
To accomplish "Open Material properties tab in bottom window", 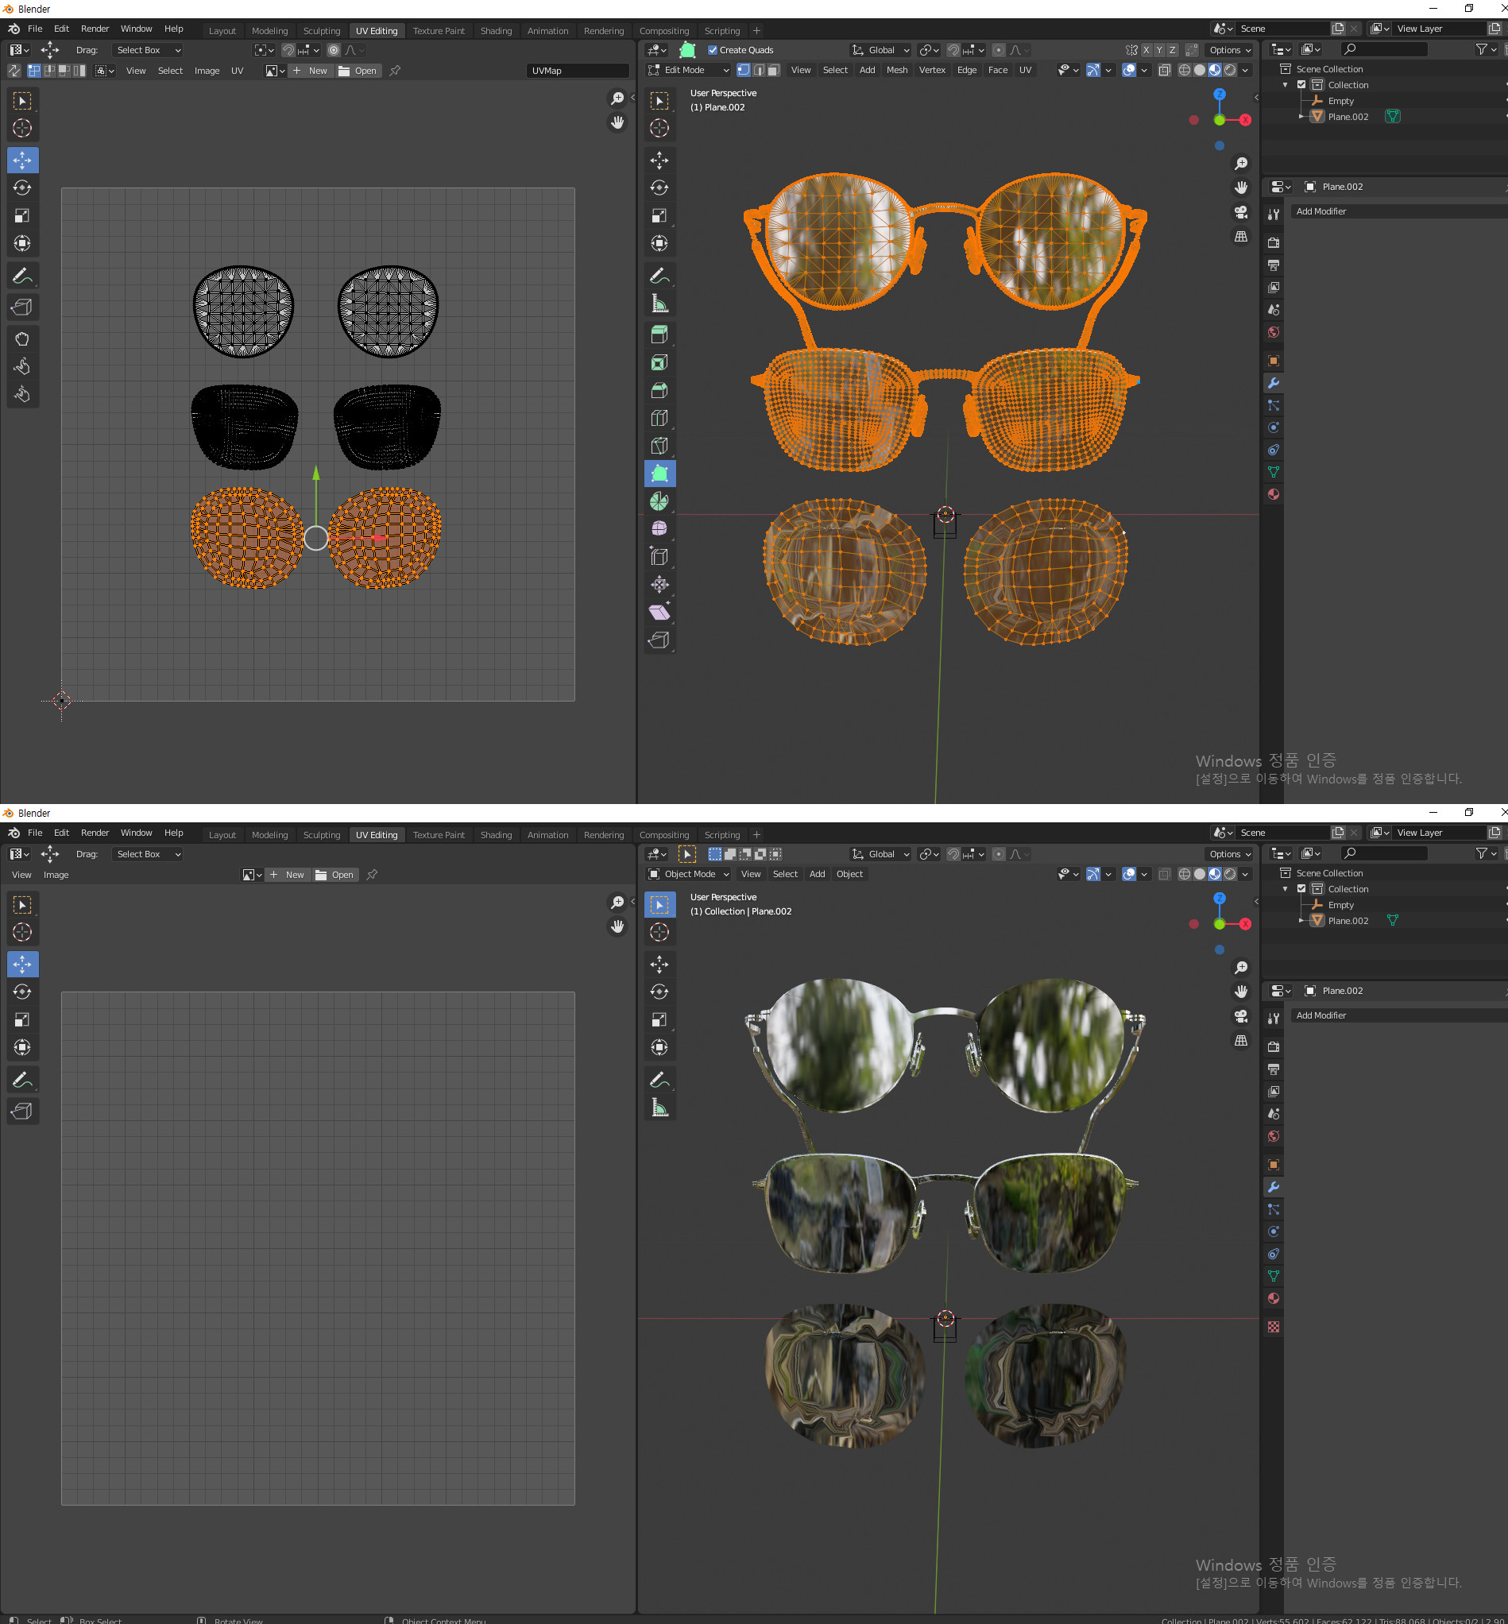I will (x=1273, y=1298).
